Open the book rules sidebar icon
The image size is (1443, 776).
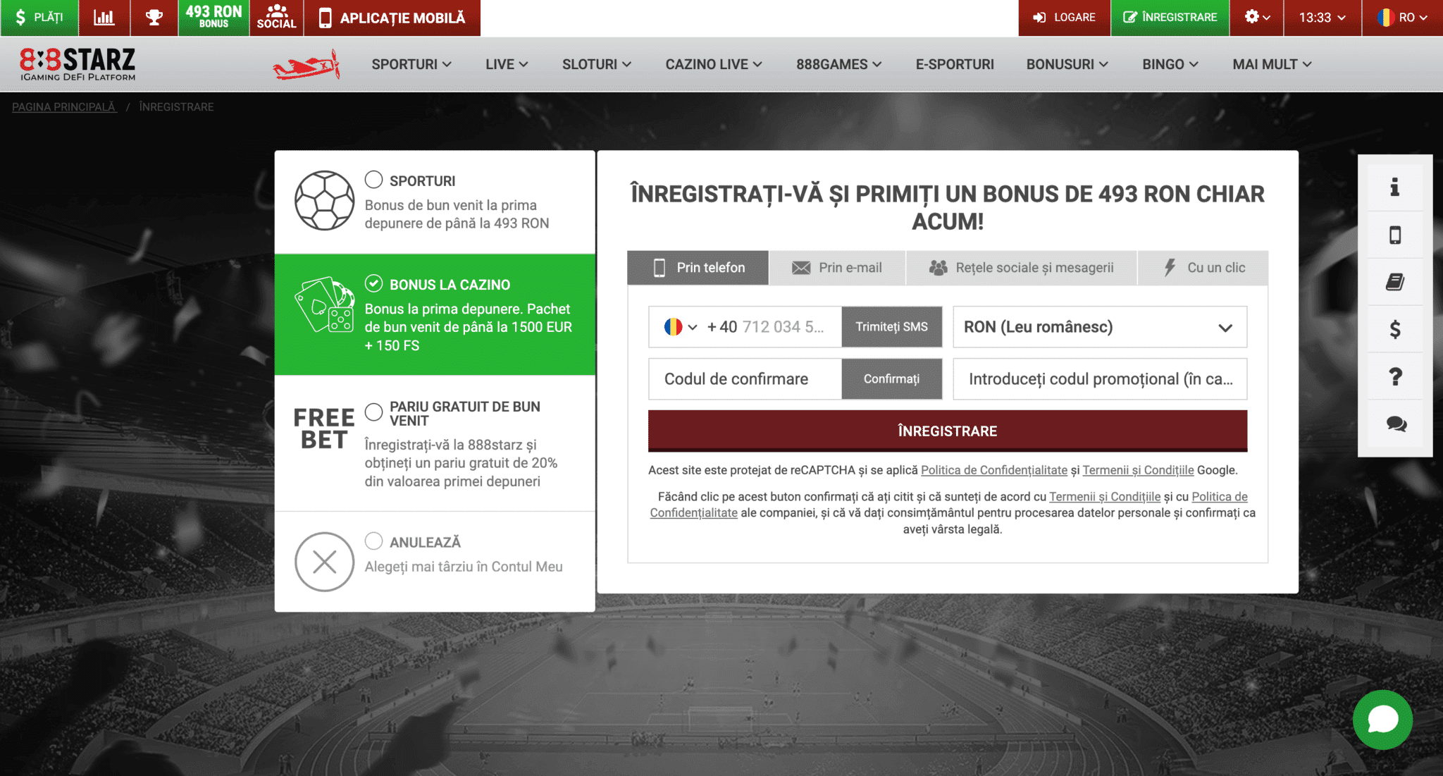point(1394,282)
